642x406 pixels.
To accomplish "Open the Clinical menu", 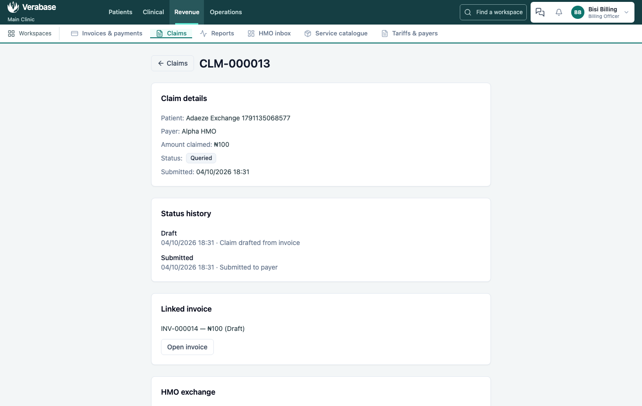I will pyautogui.click(x=153, y=12).
